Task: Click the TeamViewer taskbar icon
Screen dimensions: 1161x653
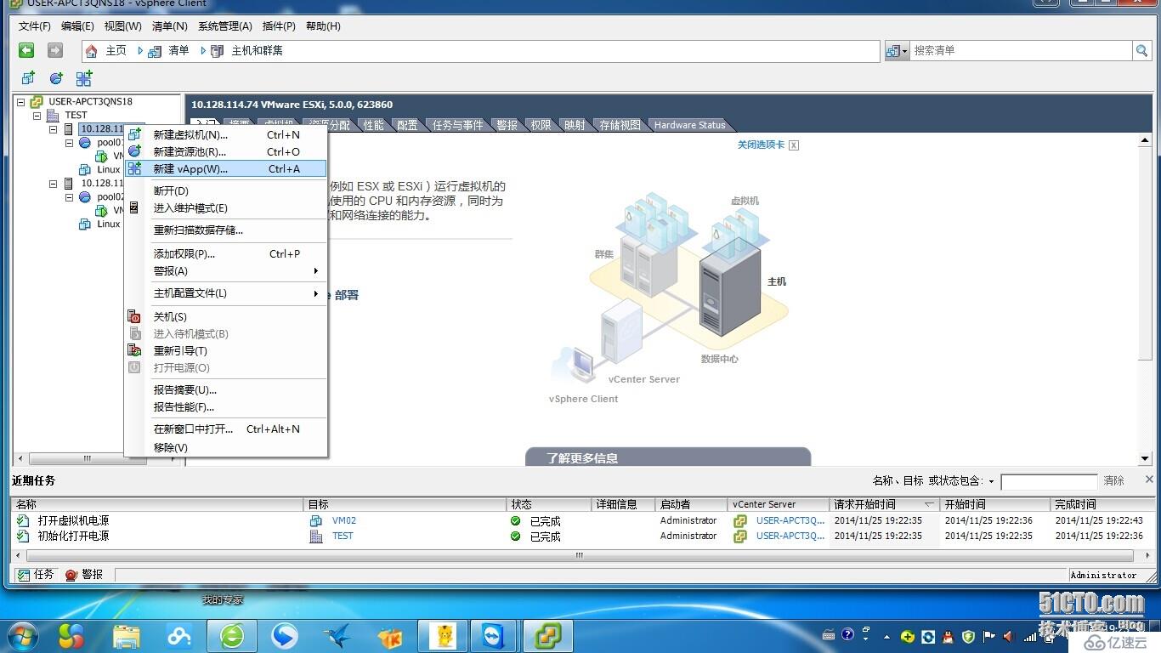Action: coord(492,635)
